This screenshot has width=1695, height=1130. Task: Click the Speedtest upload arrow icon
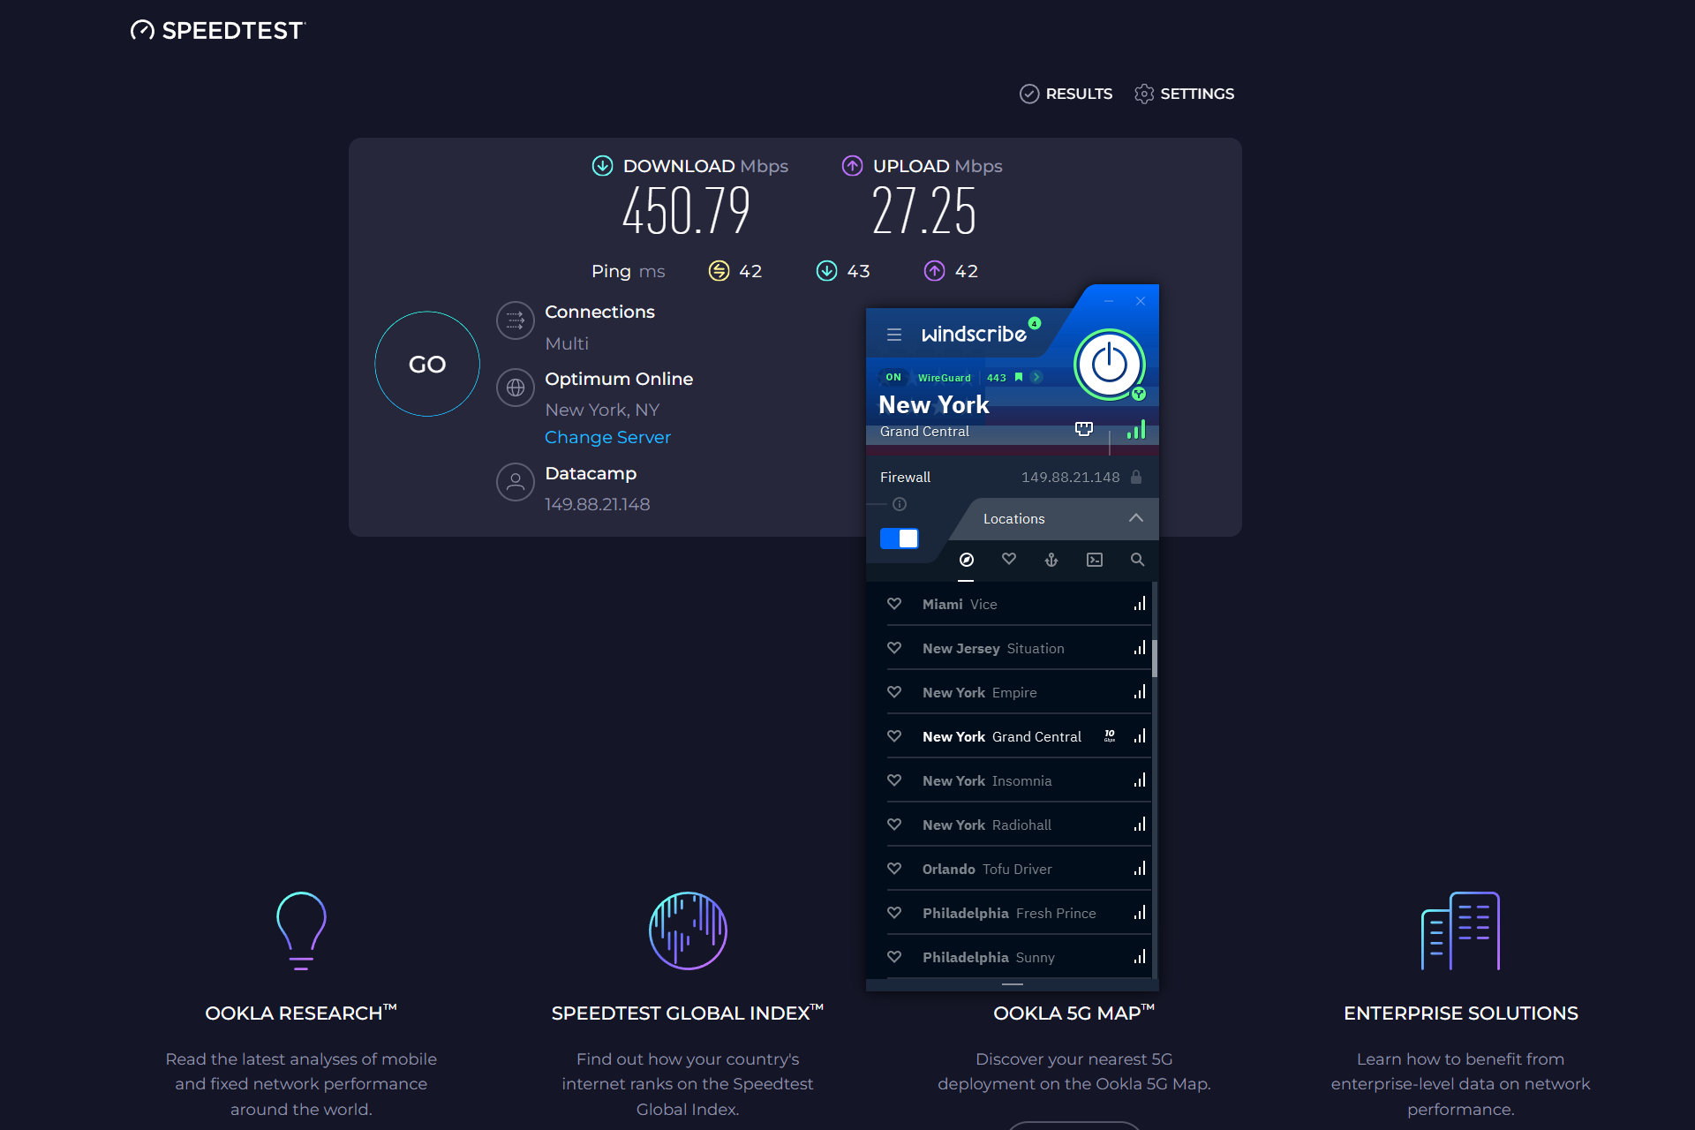tap(850, 165)
